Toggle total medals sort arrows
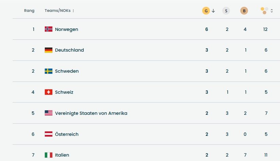 (x=272, y=11)
